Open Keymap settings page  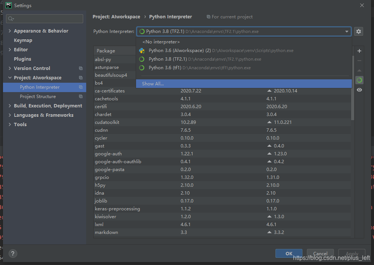(23, 40)
